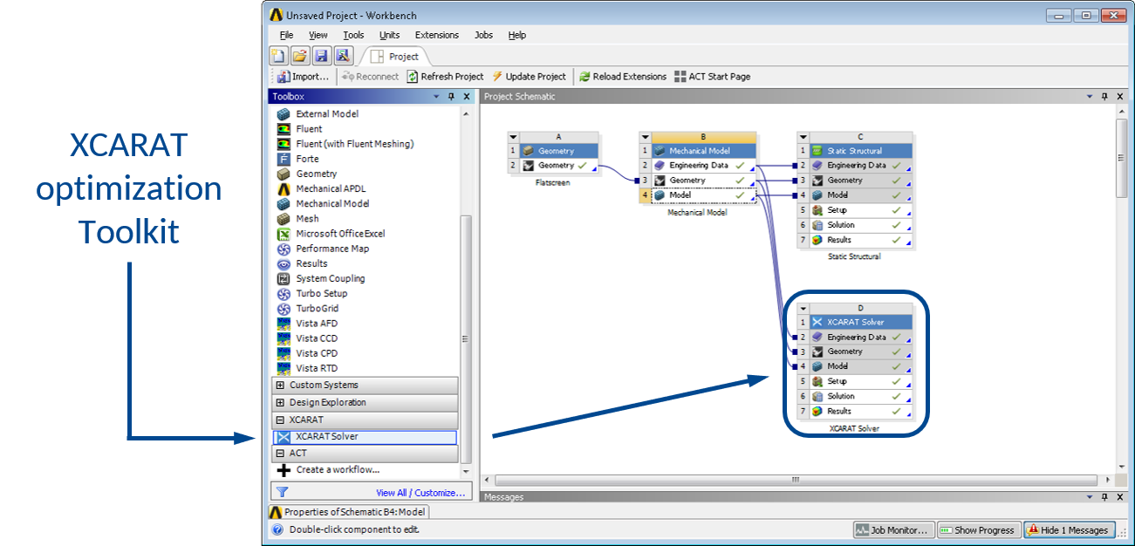The image size is (1135, 546).
Task: Open the Tools menu
Action: point(353,35)
